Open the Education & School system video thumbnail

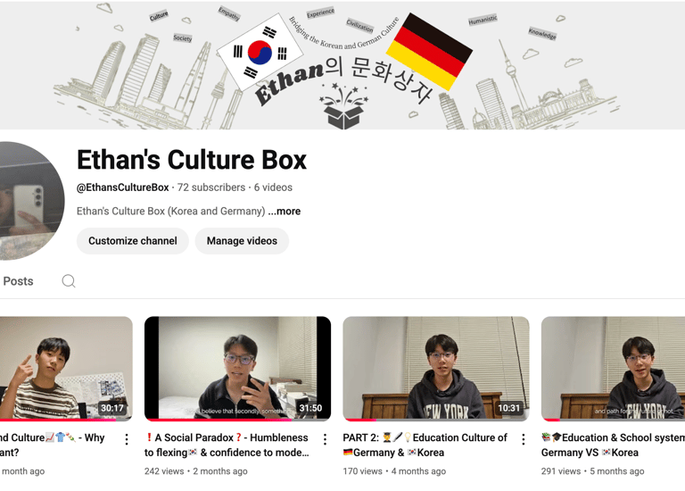point(613,368)
